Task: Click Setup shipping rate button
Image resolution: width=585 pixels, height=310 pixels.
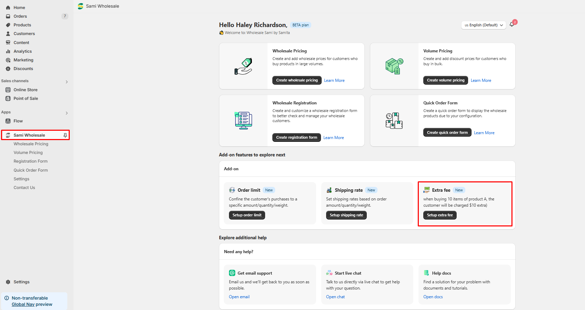Action: 346,215
